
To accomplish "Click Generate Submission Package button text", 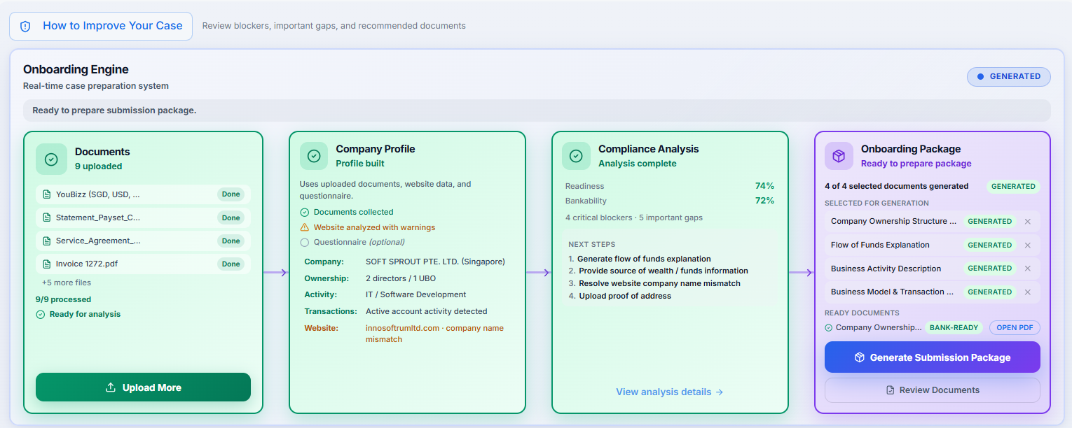I will point(940,357).
